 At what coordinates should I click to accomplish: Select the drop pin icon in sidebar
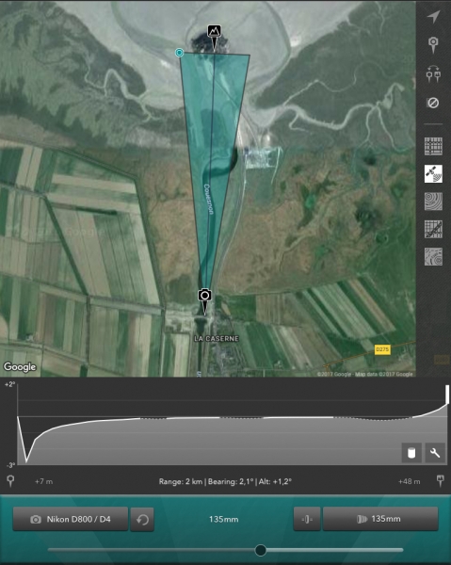(433, 44)
